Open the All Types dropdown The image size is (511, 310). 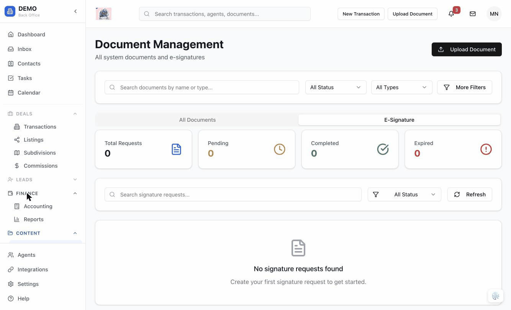click(402, 87)
